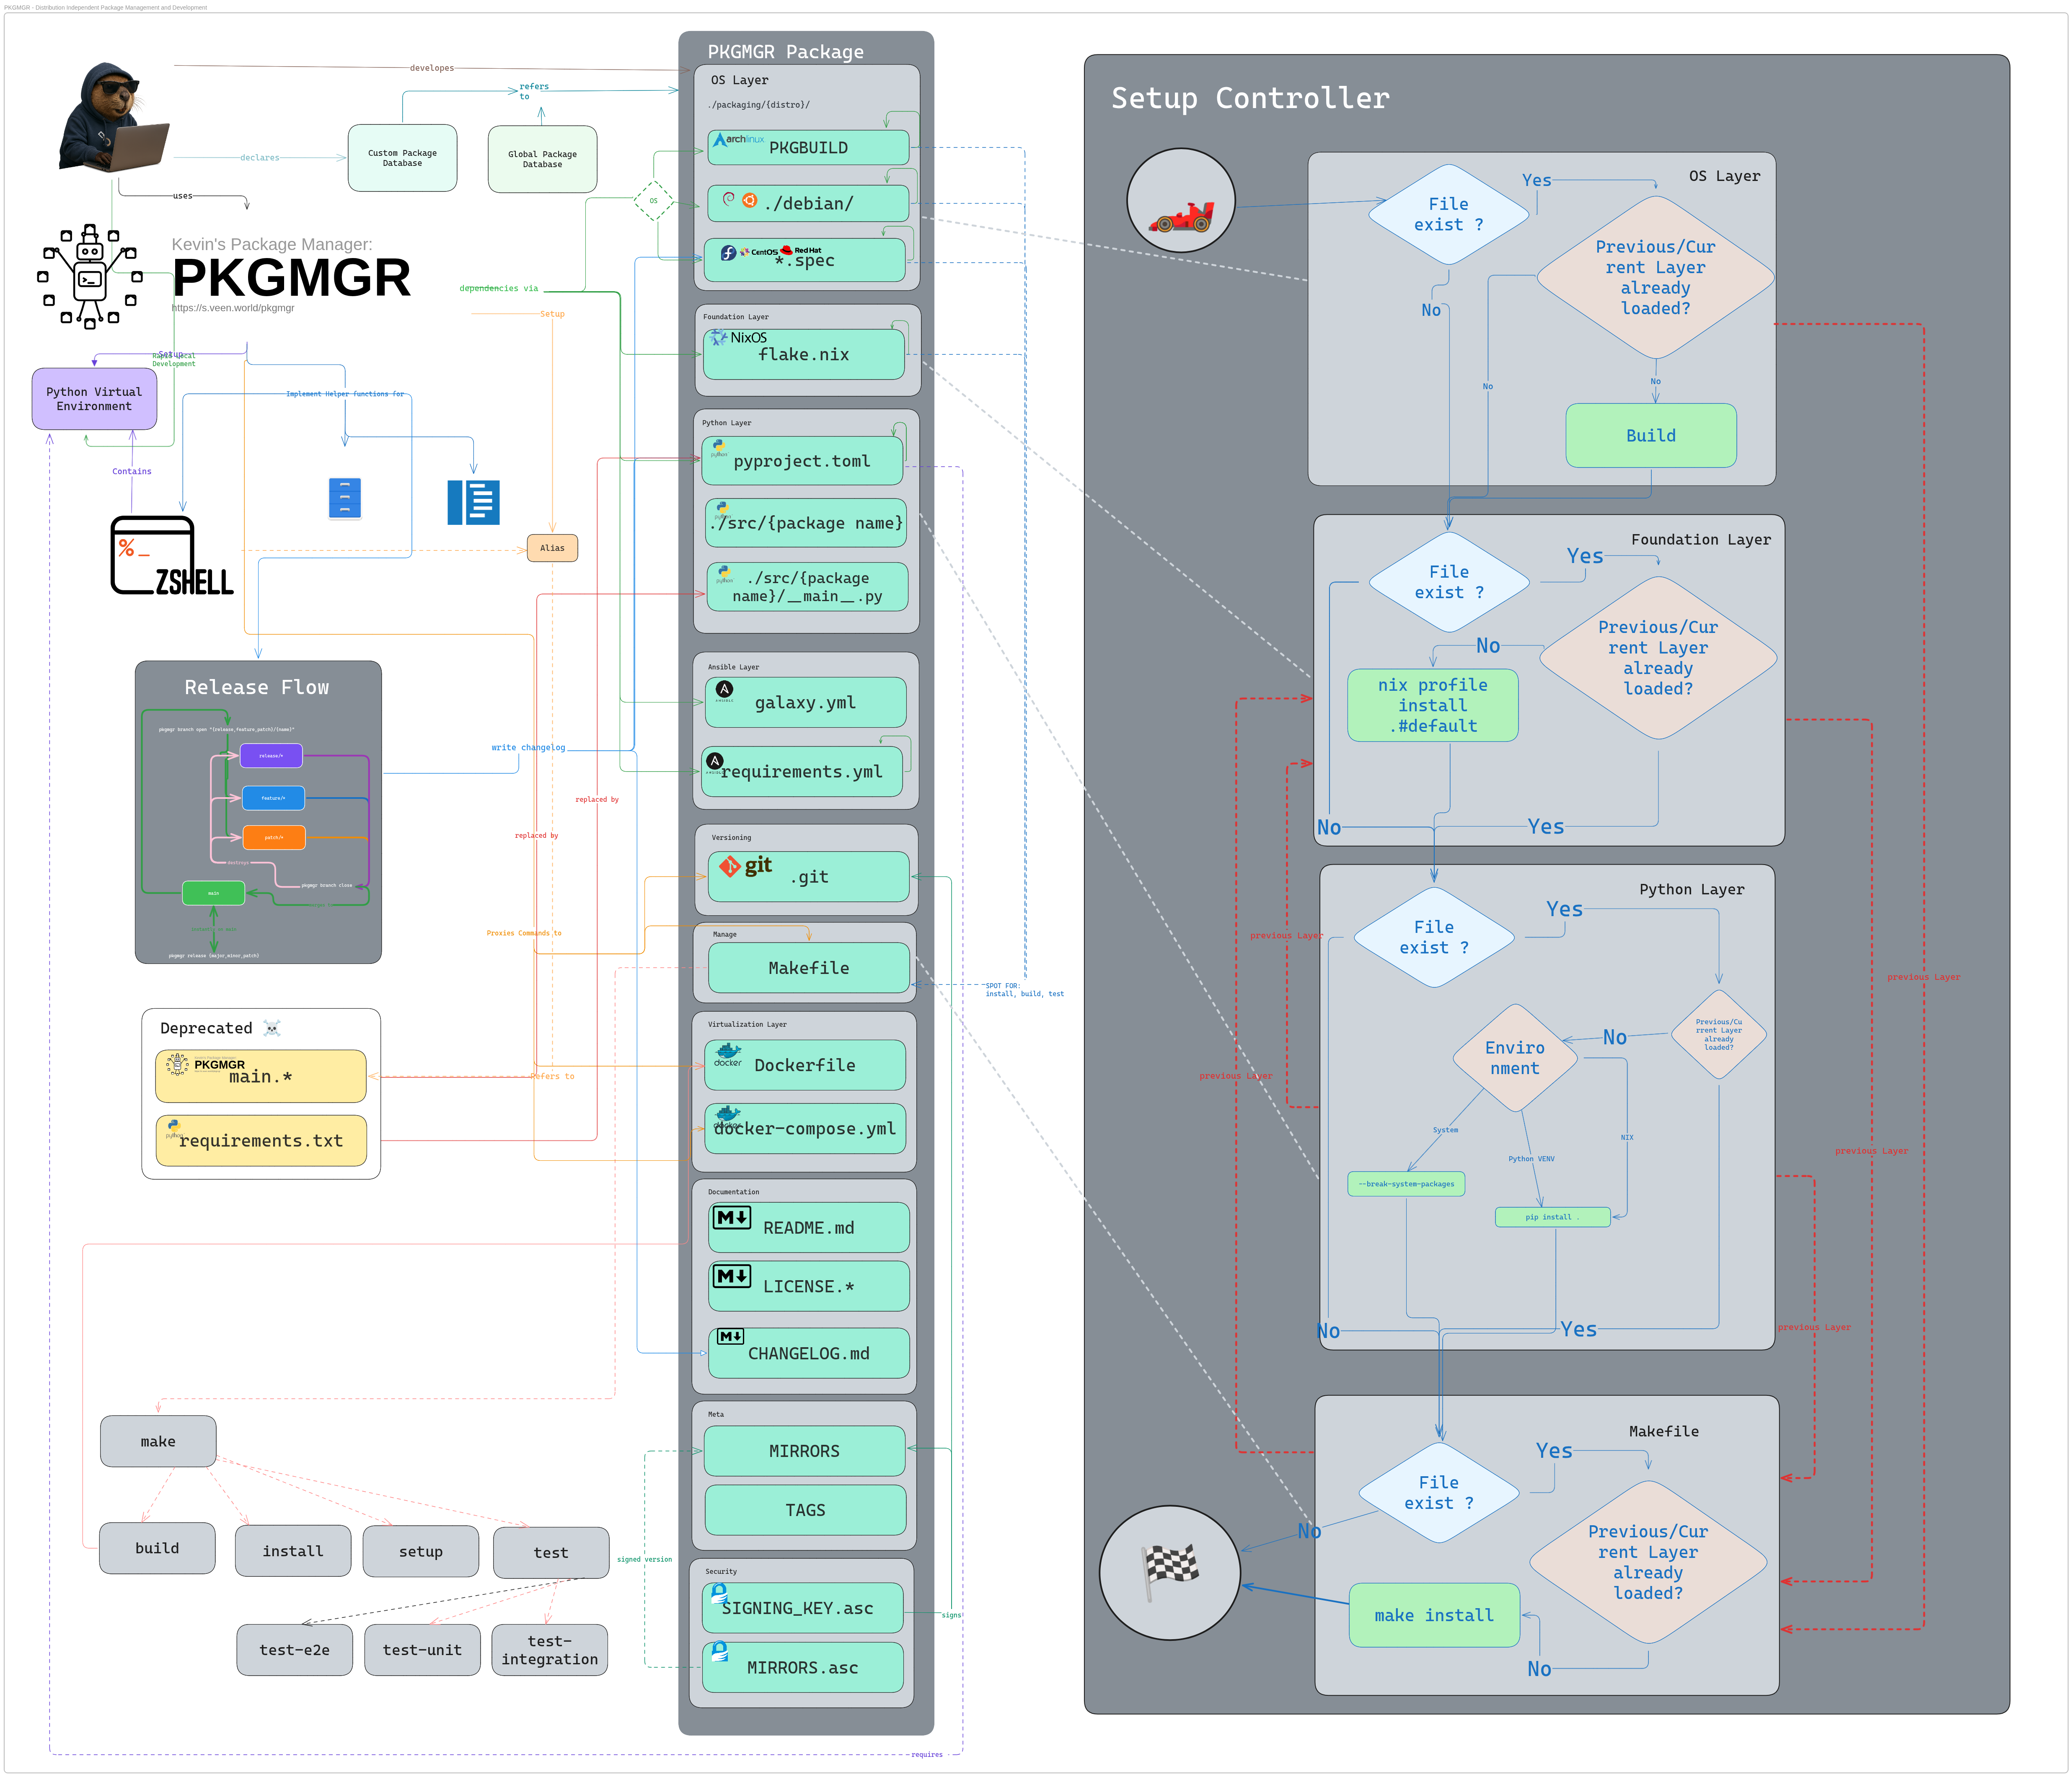
Task: Click the NixOS snowflake icon on flake.nix
Action: [x=719, y=337]
